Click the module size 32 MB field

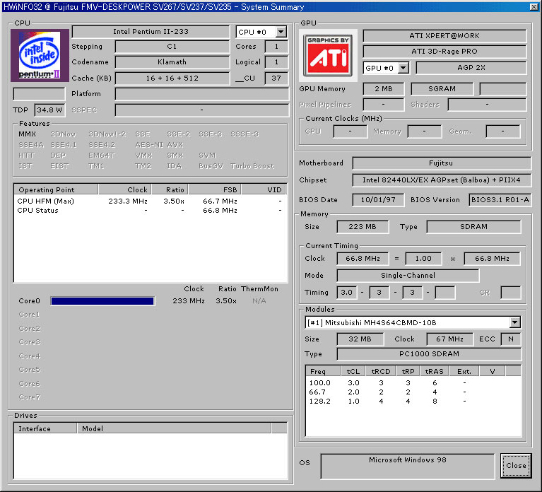click(x=360, y=339)
